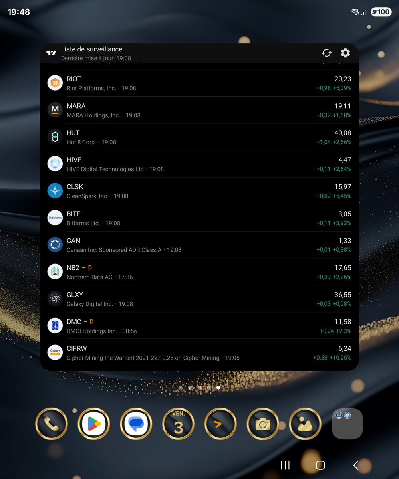Tap the GLXY price 36,55
This screenshot has height=479, width=399.
coord(343,295)
